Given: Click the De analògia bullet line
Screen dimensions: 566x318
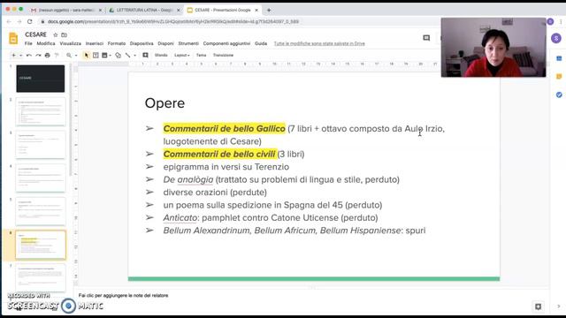Looking at the screenshot, I should (281, 179).
